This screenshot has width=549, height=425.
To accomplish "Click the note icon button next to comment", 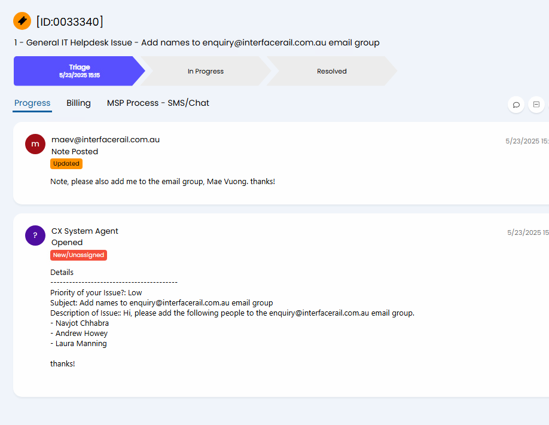I will 536,105.
